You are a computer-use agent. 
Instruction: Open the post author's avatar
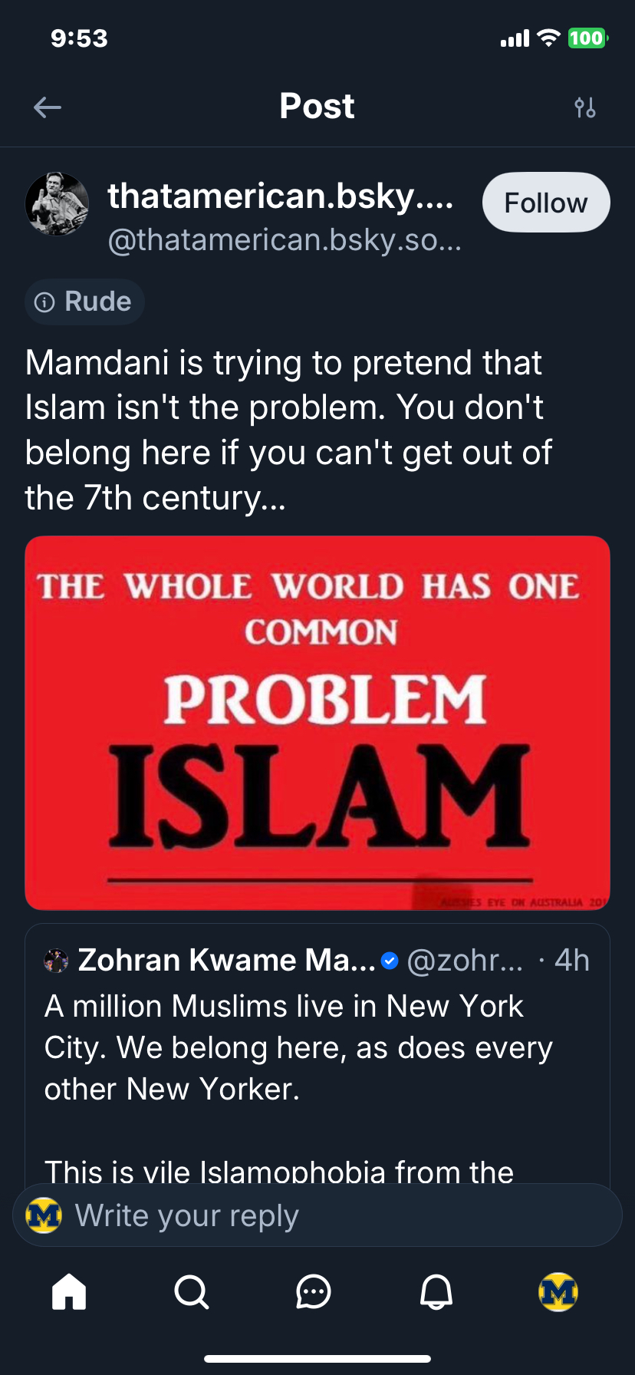point(57,203)
